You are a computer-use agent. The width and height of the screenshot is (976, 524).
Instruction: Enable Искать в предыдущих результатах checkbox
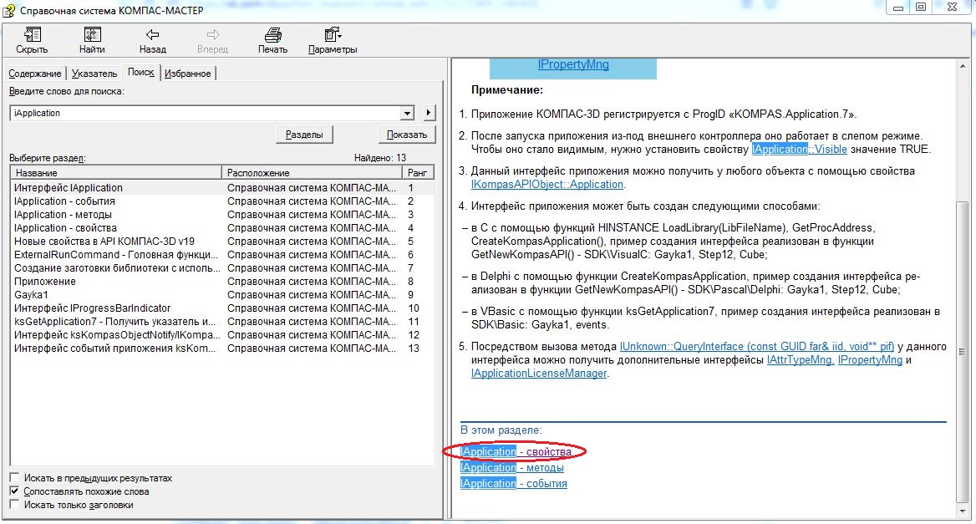tap(14, 478)
